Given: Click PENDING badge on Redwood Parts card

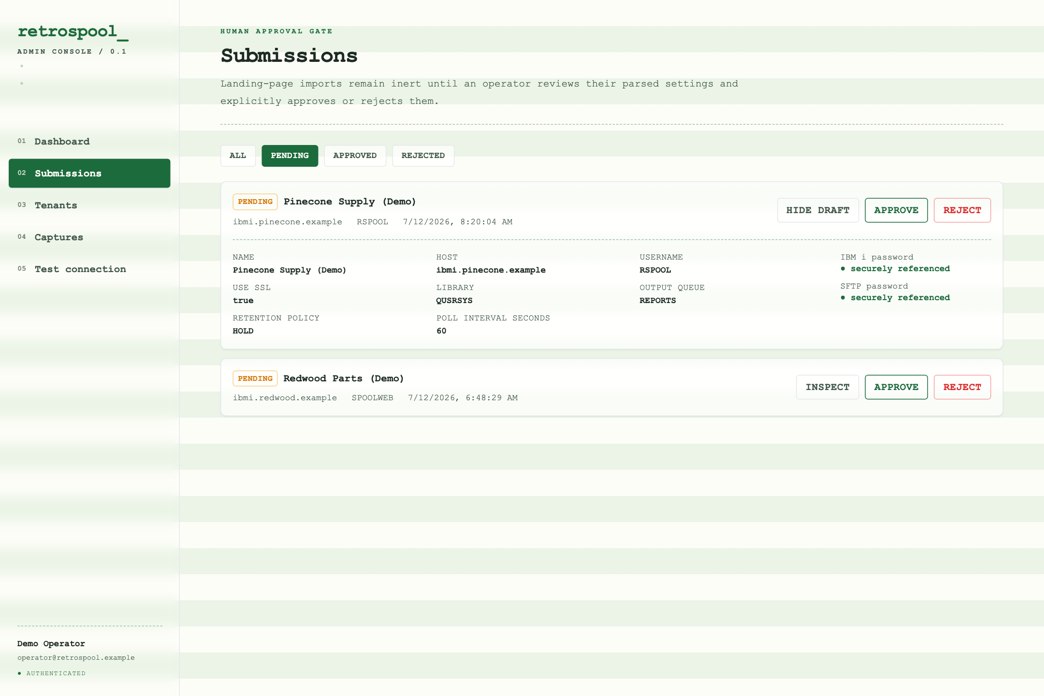Looking at the screenshot, I should point(255,378).
